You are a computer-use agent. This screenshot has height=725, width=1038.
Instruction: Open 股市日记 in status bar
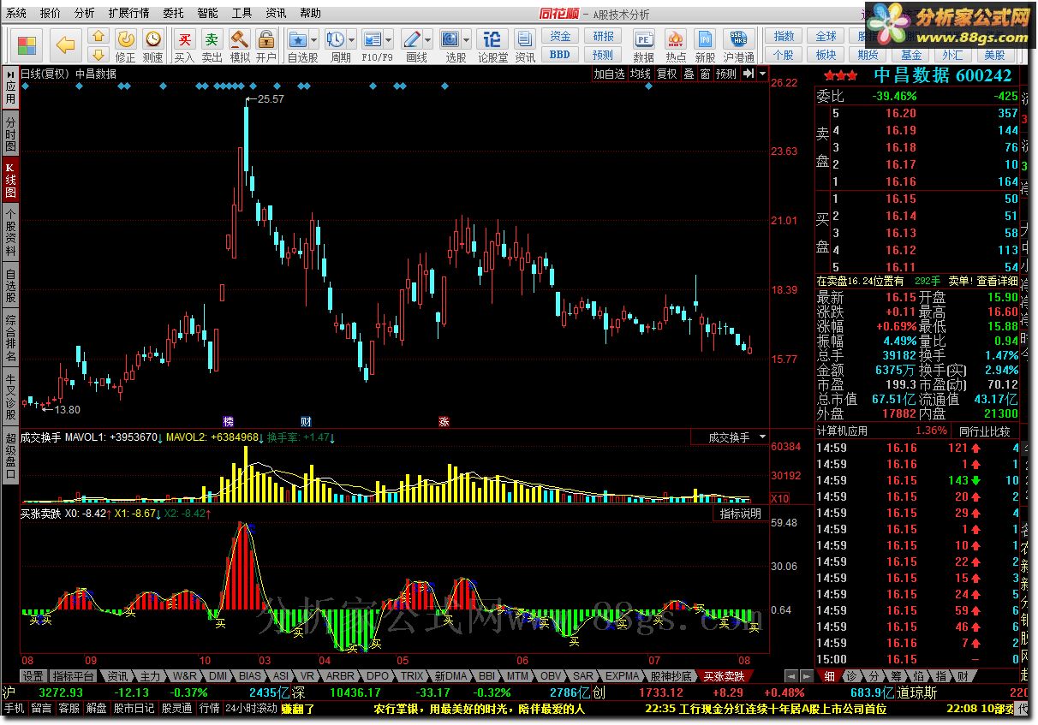134,709
